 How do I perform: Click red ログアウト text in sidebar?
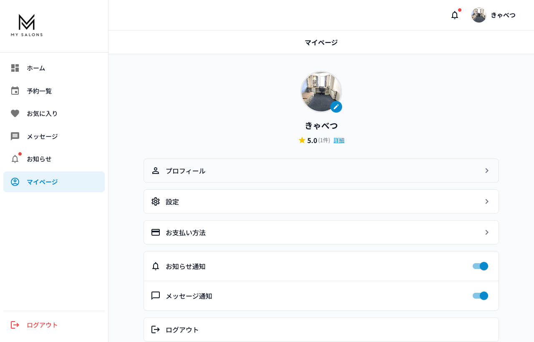(42, 325)
